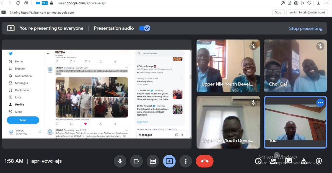Bookmark the page with the heart icon
The image size is (332, 173).
coord(309,3)
